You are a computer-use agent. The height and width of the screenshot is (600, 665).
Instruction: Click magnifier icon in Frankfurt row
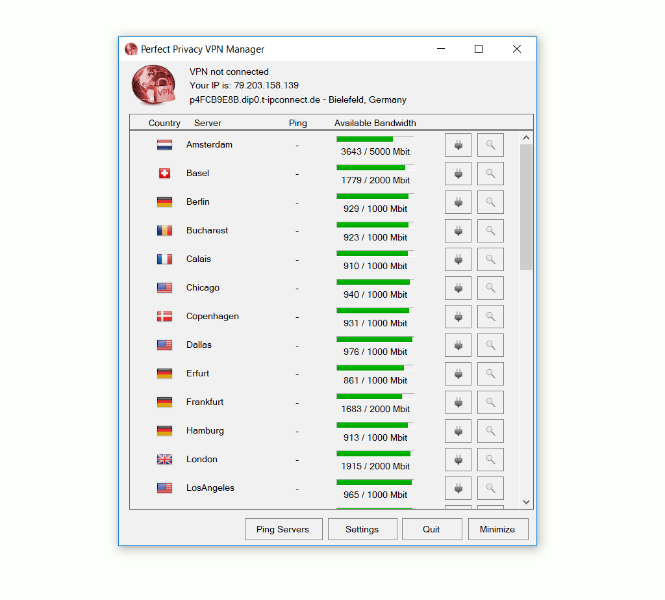490,402
